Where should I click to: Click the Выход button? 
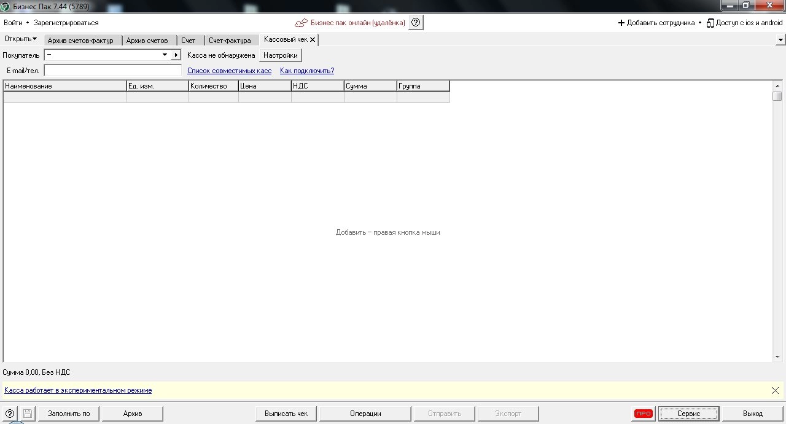(753, 414)
